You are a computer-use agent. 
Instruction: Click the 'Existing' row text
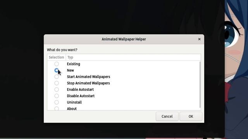pos(73,64)
